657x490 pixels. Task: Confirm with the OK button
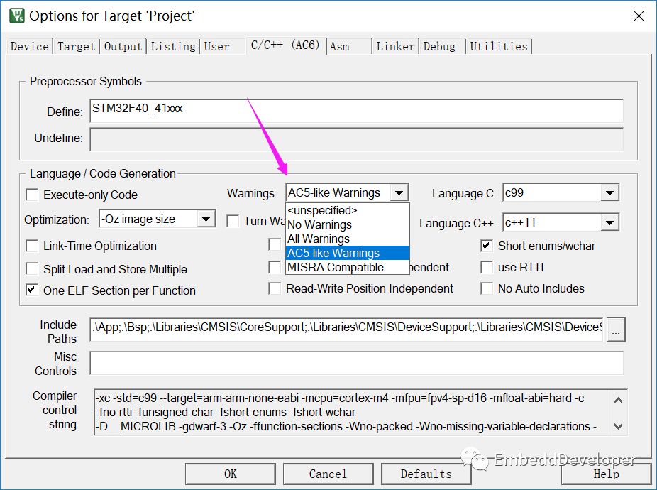(x=231, y=474)
